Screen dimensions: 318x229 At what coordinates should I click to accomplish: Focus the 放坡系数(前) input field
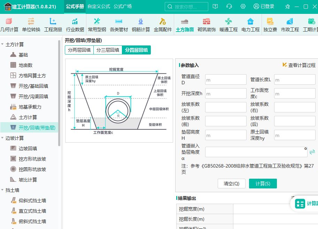pos(226,121)
